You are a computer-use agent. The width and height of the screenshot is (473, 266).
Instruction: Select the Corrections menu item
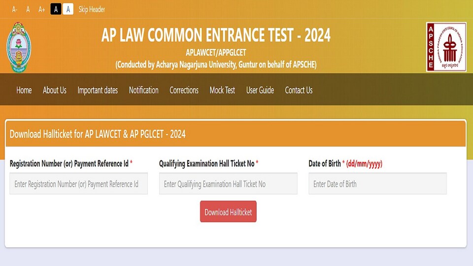(184, 90)
